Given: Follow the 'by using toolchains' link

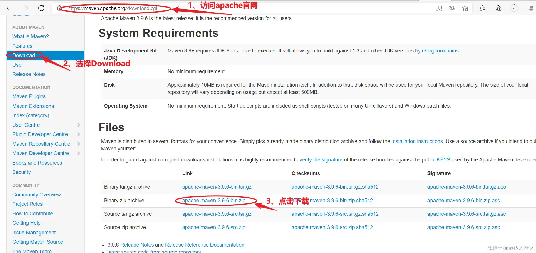Looking at the screenshot, I should pyautogui.click(x=437, y=51).
